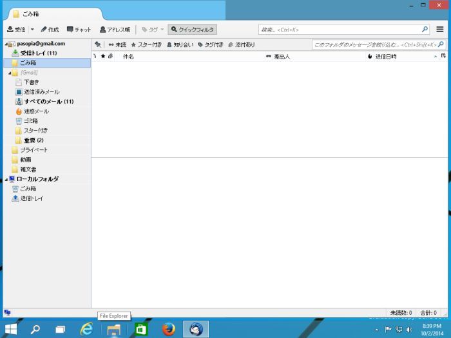This screenshot has height=338, width=451.
Task: Open File Explorer from taskbar
Action: pyautogui.click(x=113, y=330)
